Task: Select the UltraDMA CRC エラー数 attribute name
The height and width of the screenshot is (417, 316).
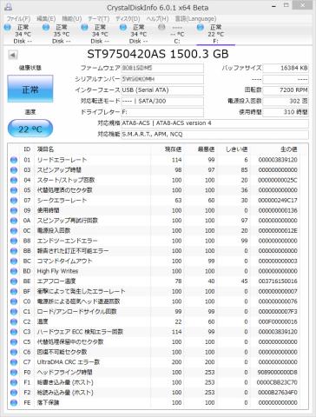Action: [x=69, y=362]
